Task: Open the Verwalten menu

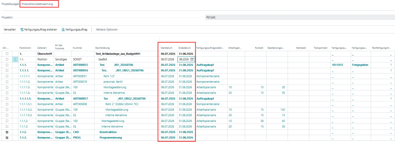Action: click(x=10, y=30)
